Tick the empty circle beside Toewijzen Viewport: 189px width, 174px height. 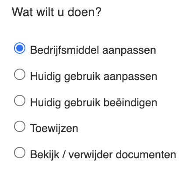click(x=20, y=126)
